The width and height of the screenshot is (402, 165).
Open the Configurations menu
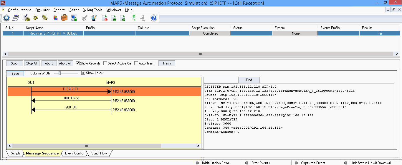(x=19, y=10)
